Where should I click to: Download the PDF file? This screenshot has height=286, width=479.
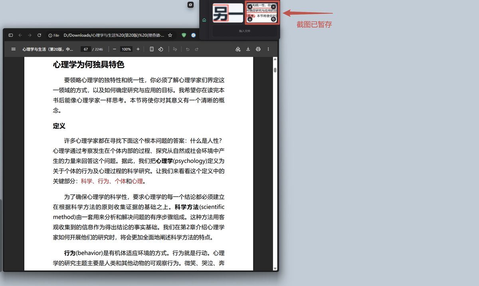click(248, 49)
